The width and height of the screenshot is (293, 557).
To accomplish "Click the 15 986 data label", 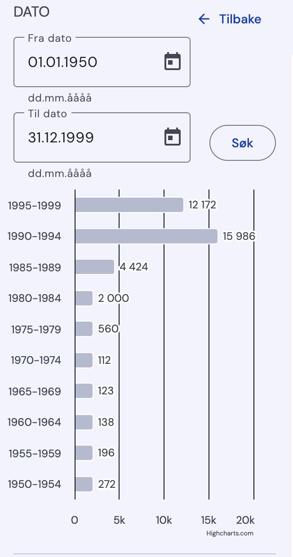I will (239, 236).
